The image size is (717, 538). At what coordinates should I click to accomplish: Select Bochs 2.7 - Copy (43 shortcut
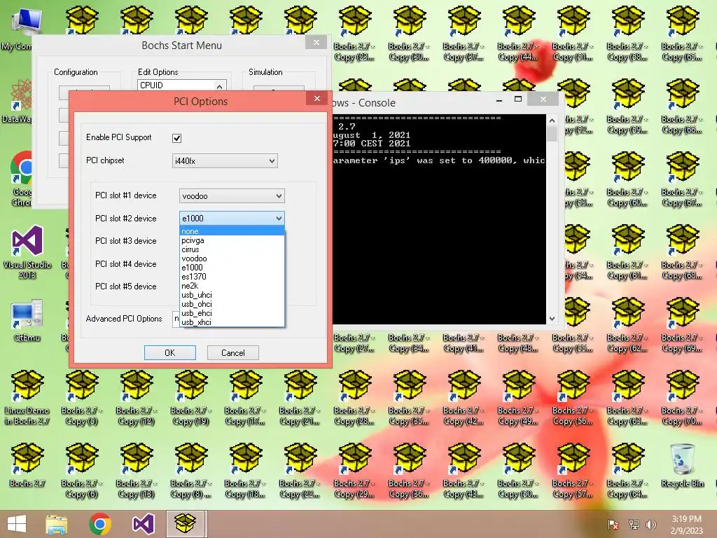point(464,470)
